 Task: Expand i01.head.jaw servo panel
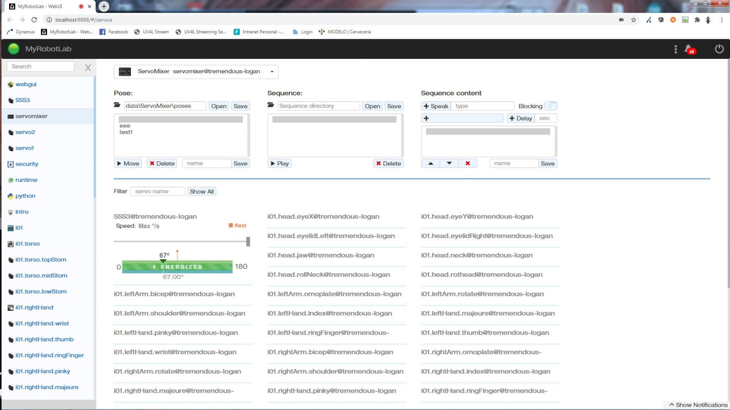tap(321, 255)
